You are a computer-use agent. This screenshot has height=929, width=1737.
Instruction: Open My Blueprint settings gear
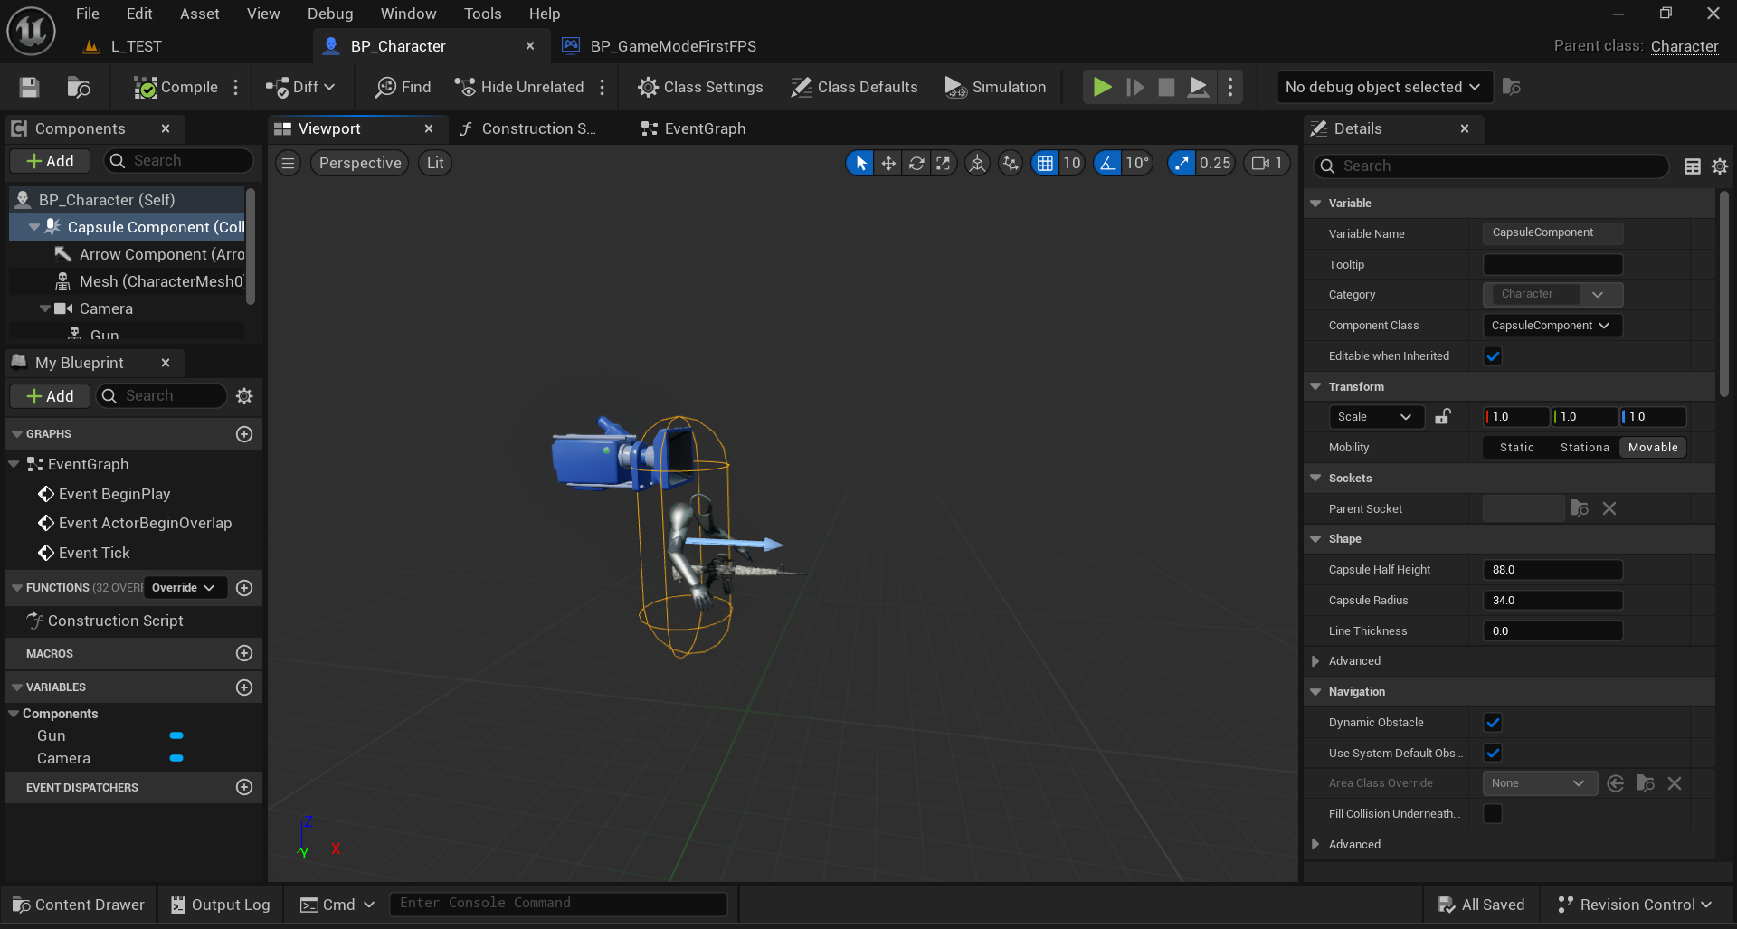244,395
